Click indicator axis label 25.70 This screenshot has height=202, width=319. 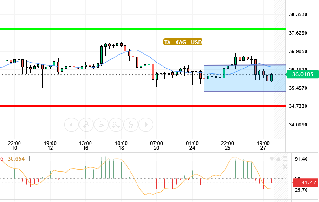[301, 190]
